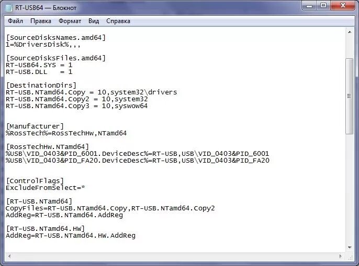Click the horizontal scrollbar track
The height and width of the screenshot is (266, 359).
tap(175, 256)
